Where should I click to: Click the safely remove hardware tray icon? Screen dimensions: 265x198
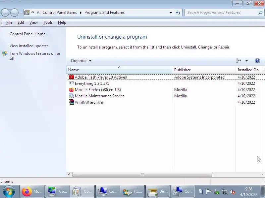217,192
